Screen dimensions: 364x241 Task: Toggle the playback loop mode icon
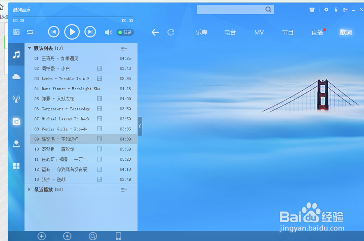pos(30,32)
